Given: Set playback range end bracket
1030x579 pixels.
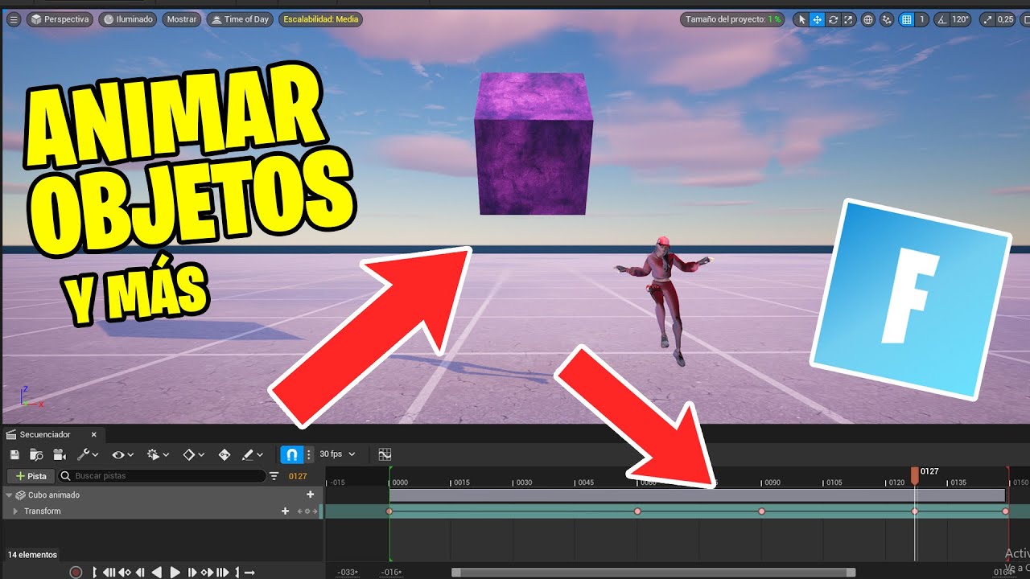Looking at the screenshot, I should click(237, 573).
